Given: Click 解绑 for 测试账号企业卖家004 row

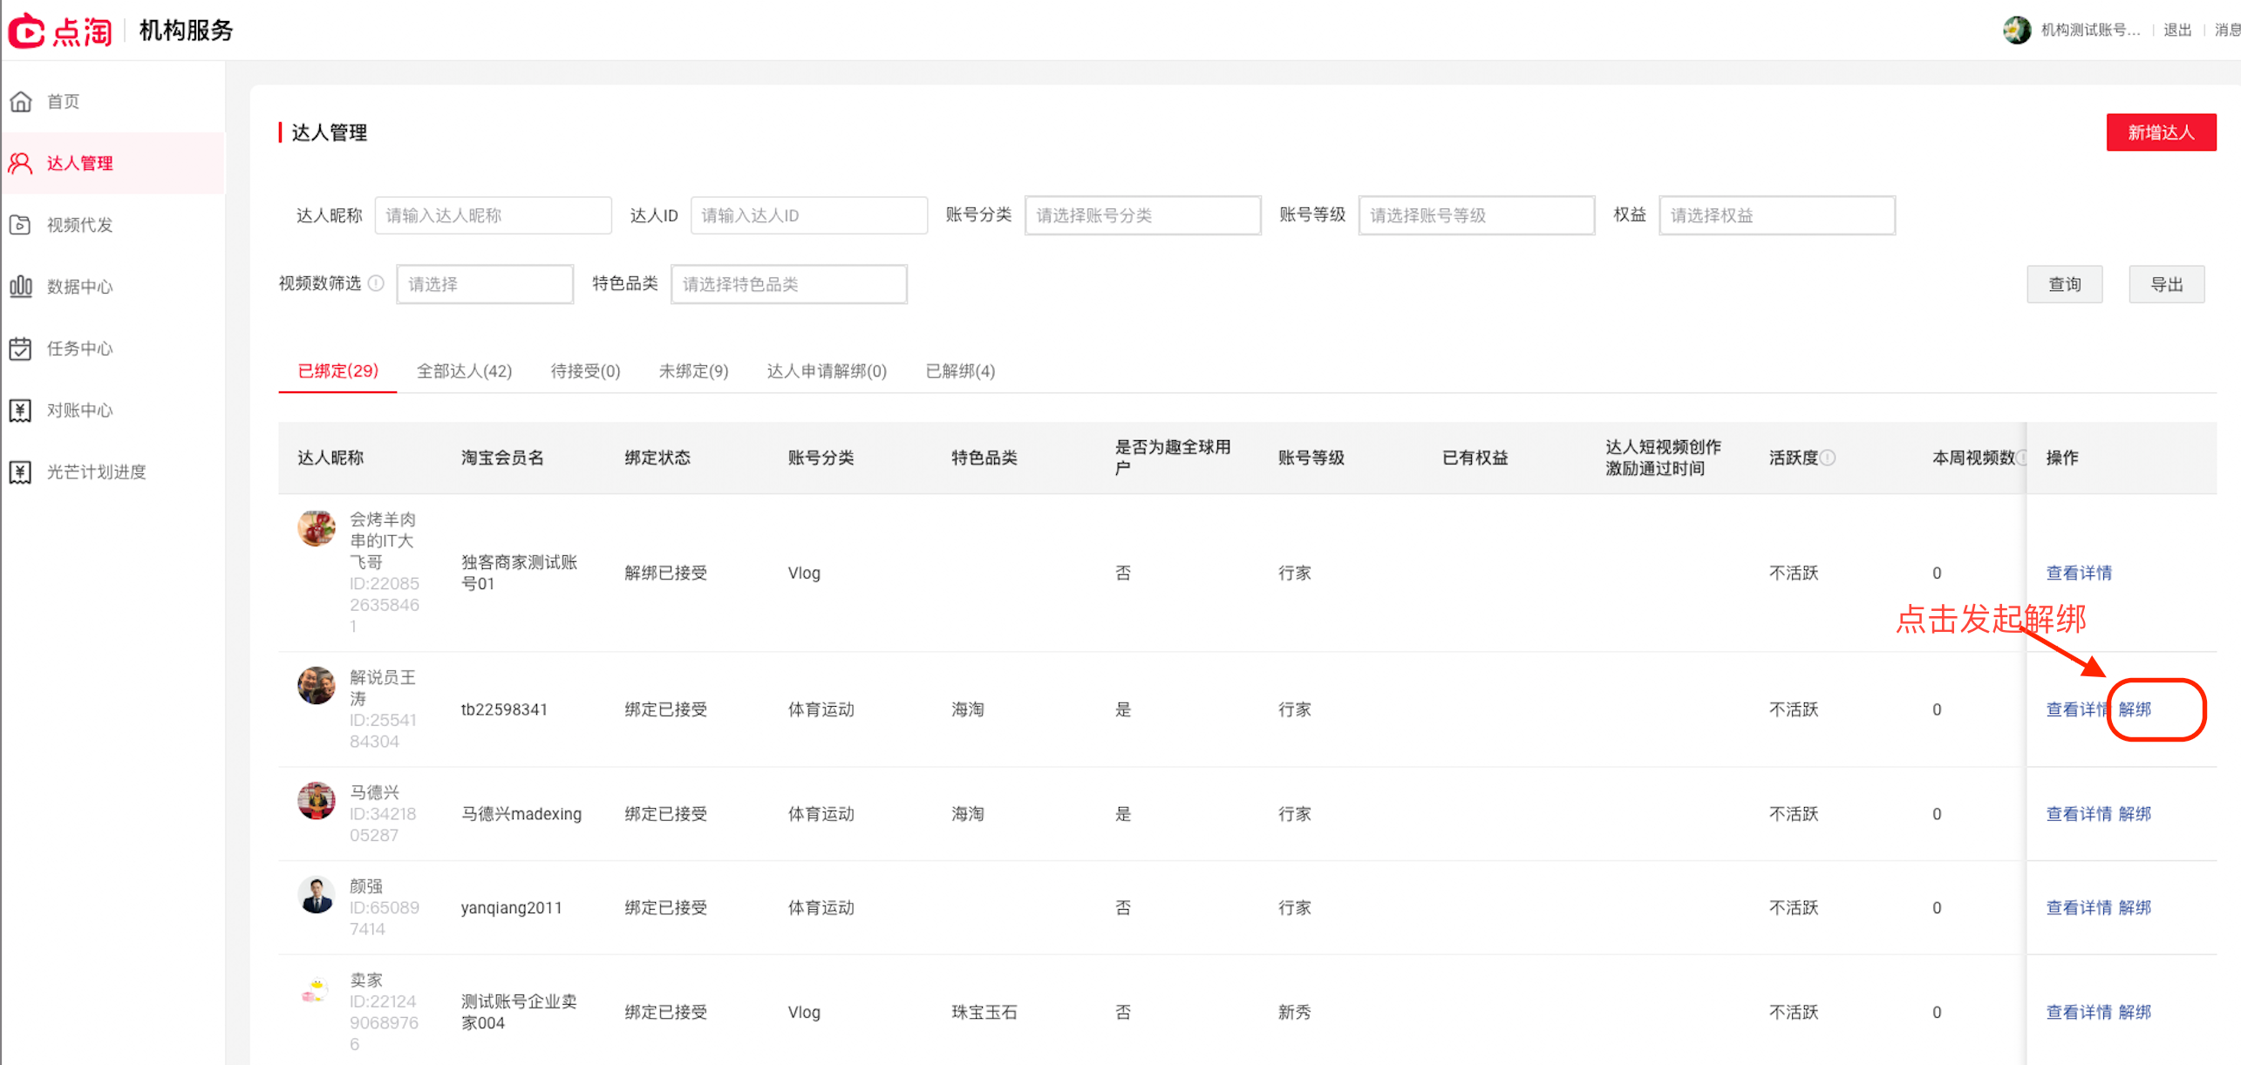Looking at the screenshot, I should tap(2135, 1014).
